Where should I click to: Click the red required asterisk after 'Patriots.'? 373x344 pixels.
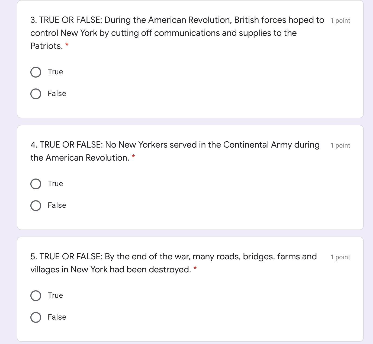(x=67, y=45)
